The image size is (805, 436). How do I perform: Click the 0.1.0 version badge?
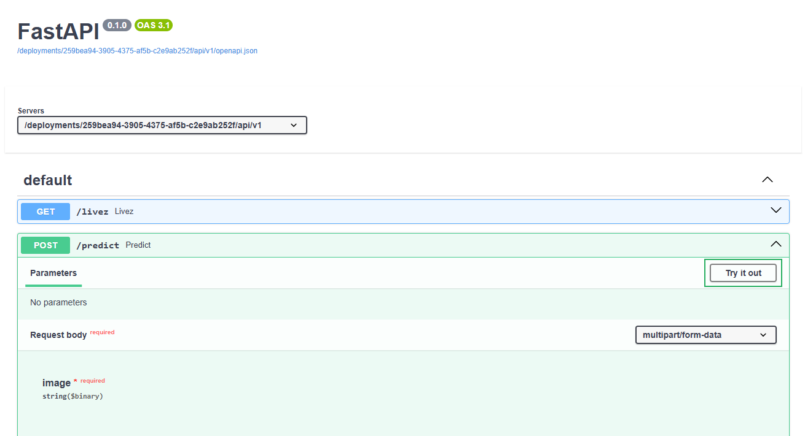(117, 25)
